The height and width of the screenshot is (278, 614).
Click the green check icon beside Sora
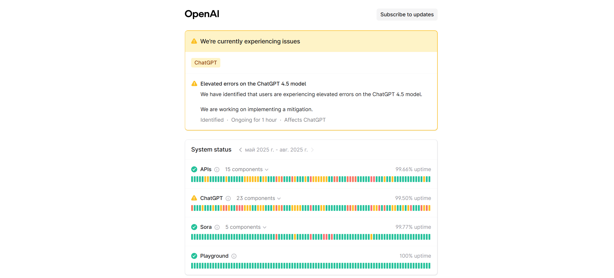(x=194, y=227)
